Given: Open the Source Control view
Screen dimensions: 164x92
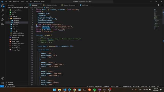Looking at the screenshot, I should pos(3,15).
